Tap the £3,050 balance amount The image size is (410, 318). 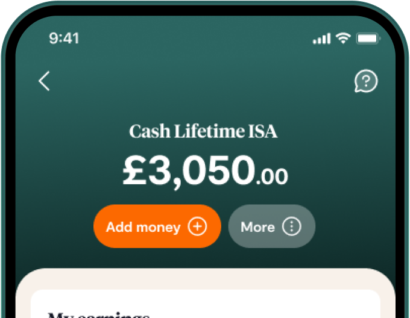[x=188, y=170]
